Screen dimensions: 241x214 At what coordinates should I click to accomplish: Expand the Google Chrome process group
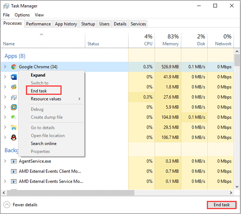5,67
